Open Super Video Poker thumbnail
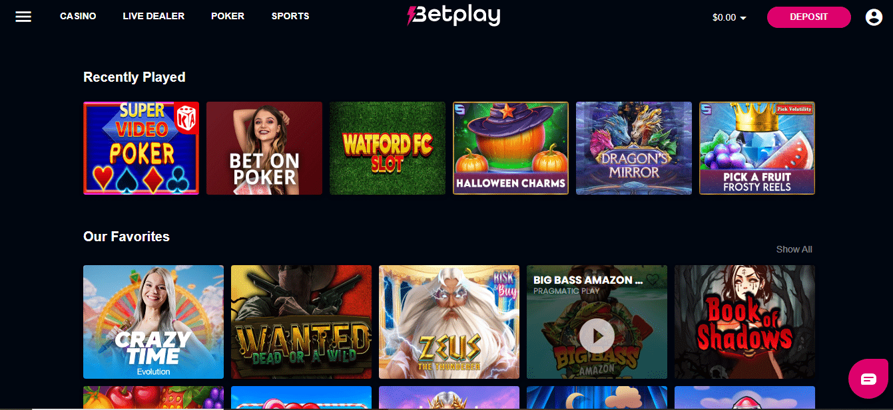 [x=141, y=148]
